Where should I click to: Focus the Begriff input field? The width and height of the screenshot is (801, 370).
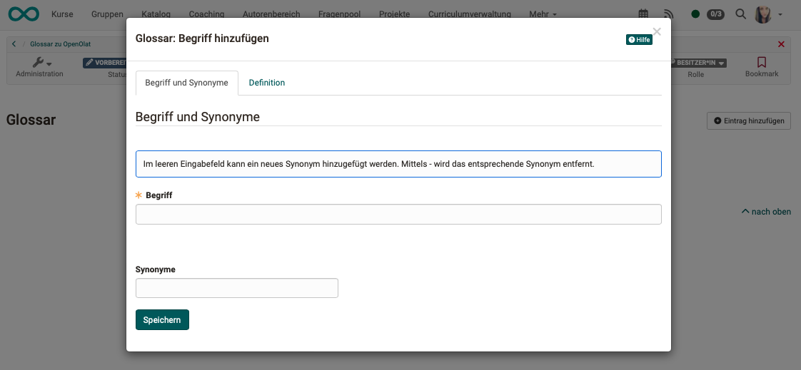pos(398,215)
